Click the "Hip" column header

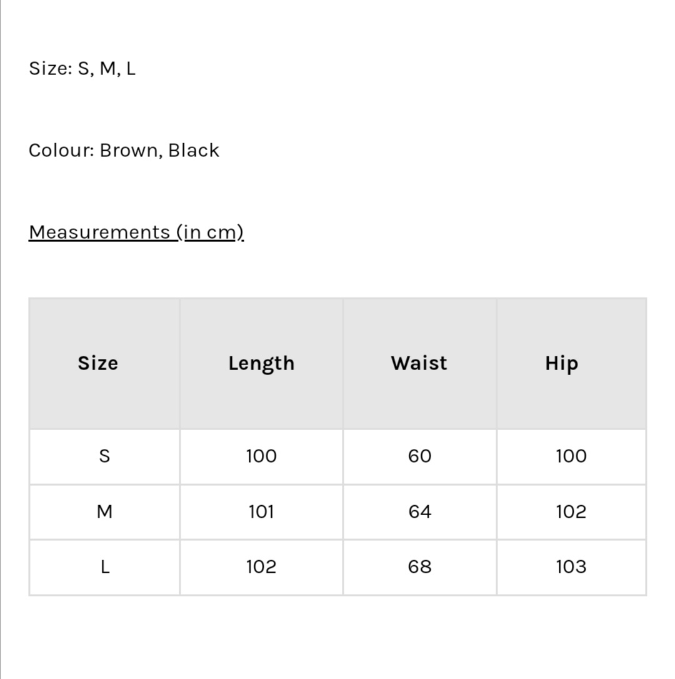561,363
